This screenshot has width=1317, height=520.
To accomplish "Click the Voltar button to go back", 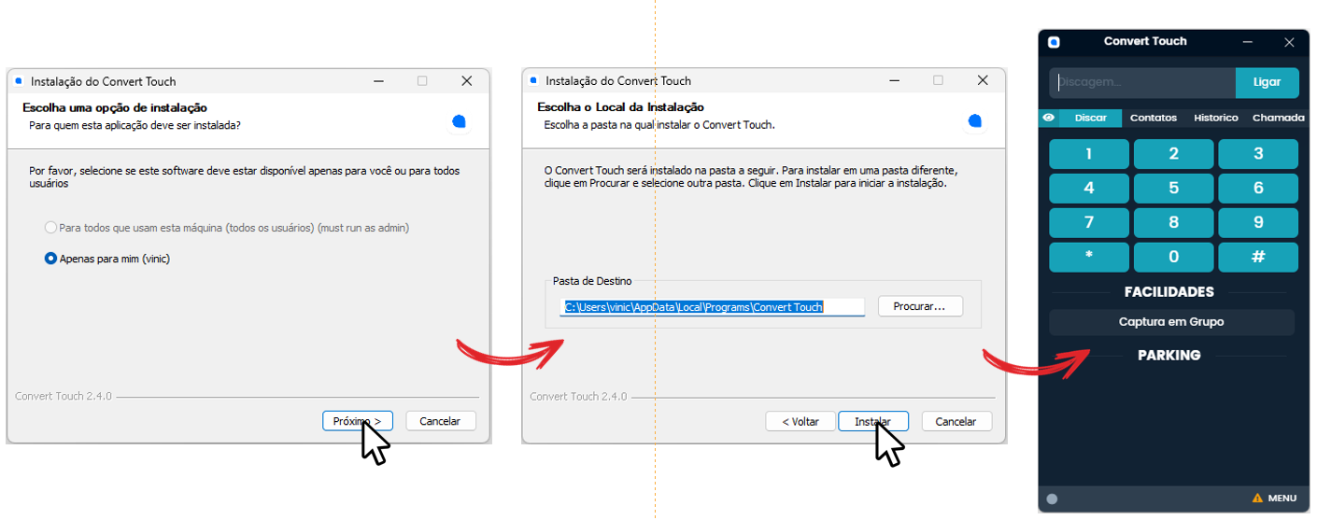I will pyautogui.click(x=800, y=421).
